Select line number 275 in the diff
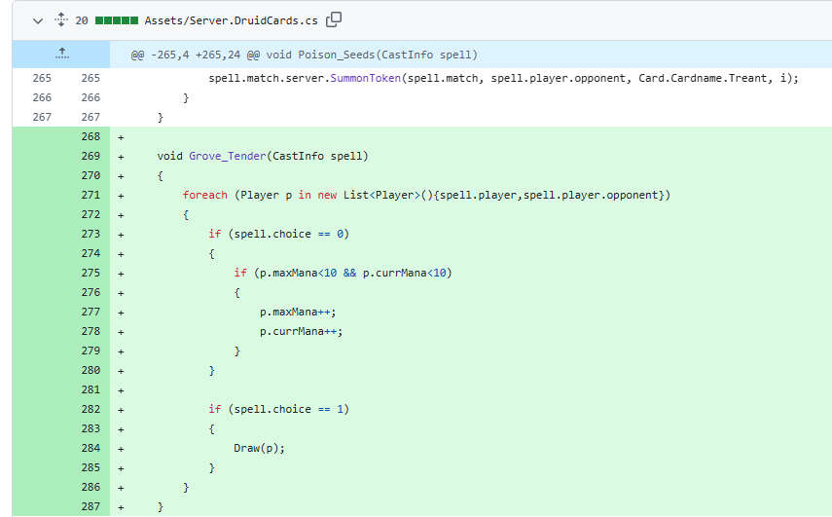This screenshot has height=517, width=832. click(90, 273)
